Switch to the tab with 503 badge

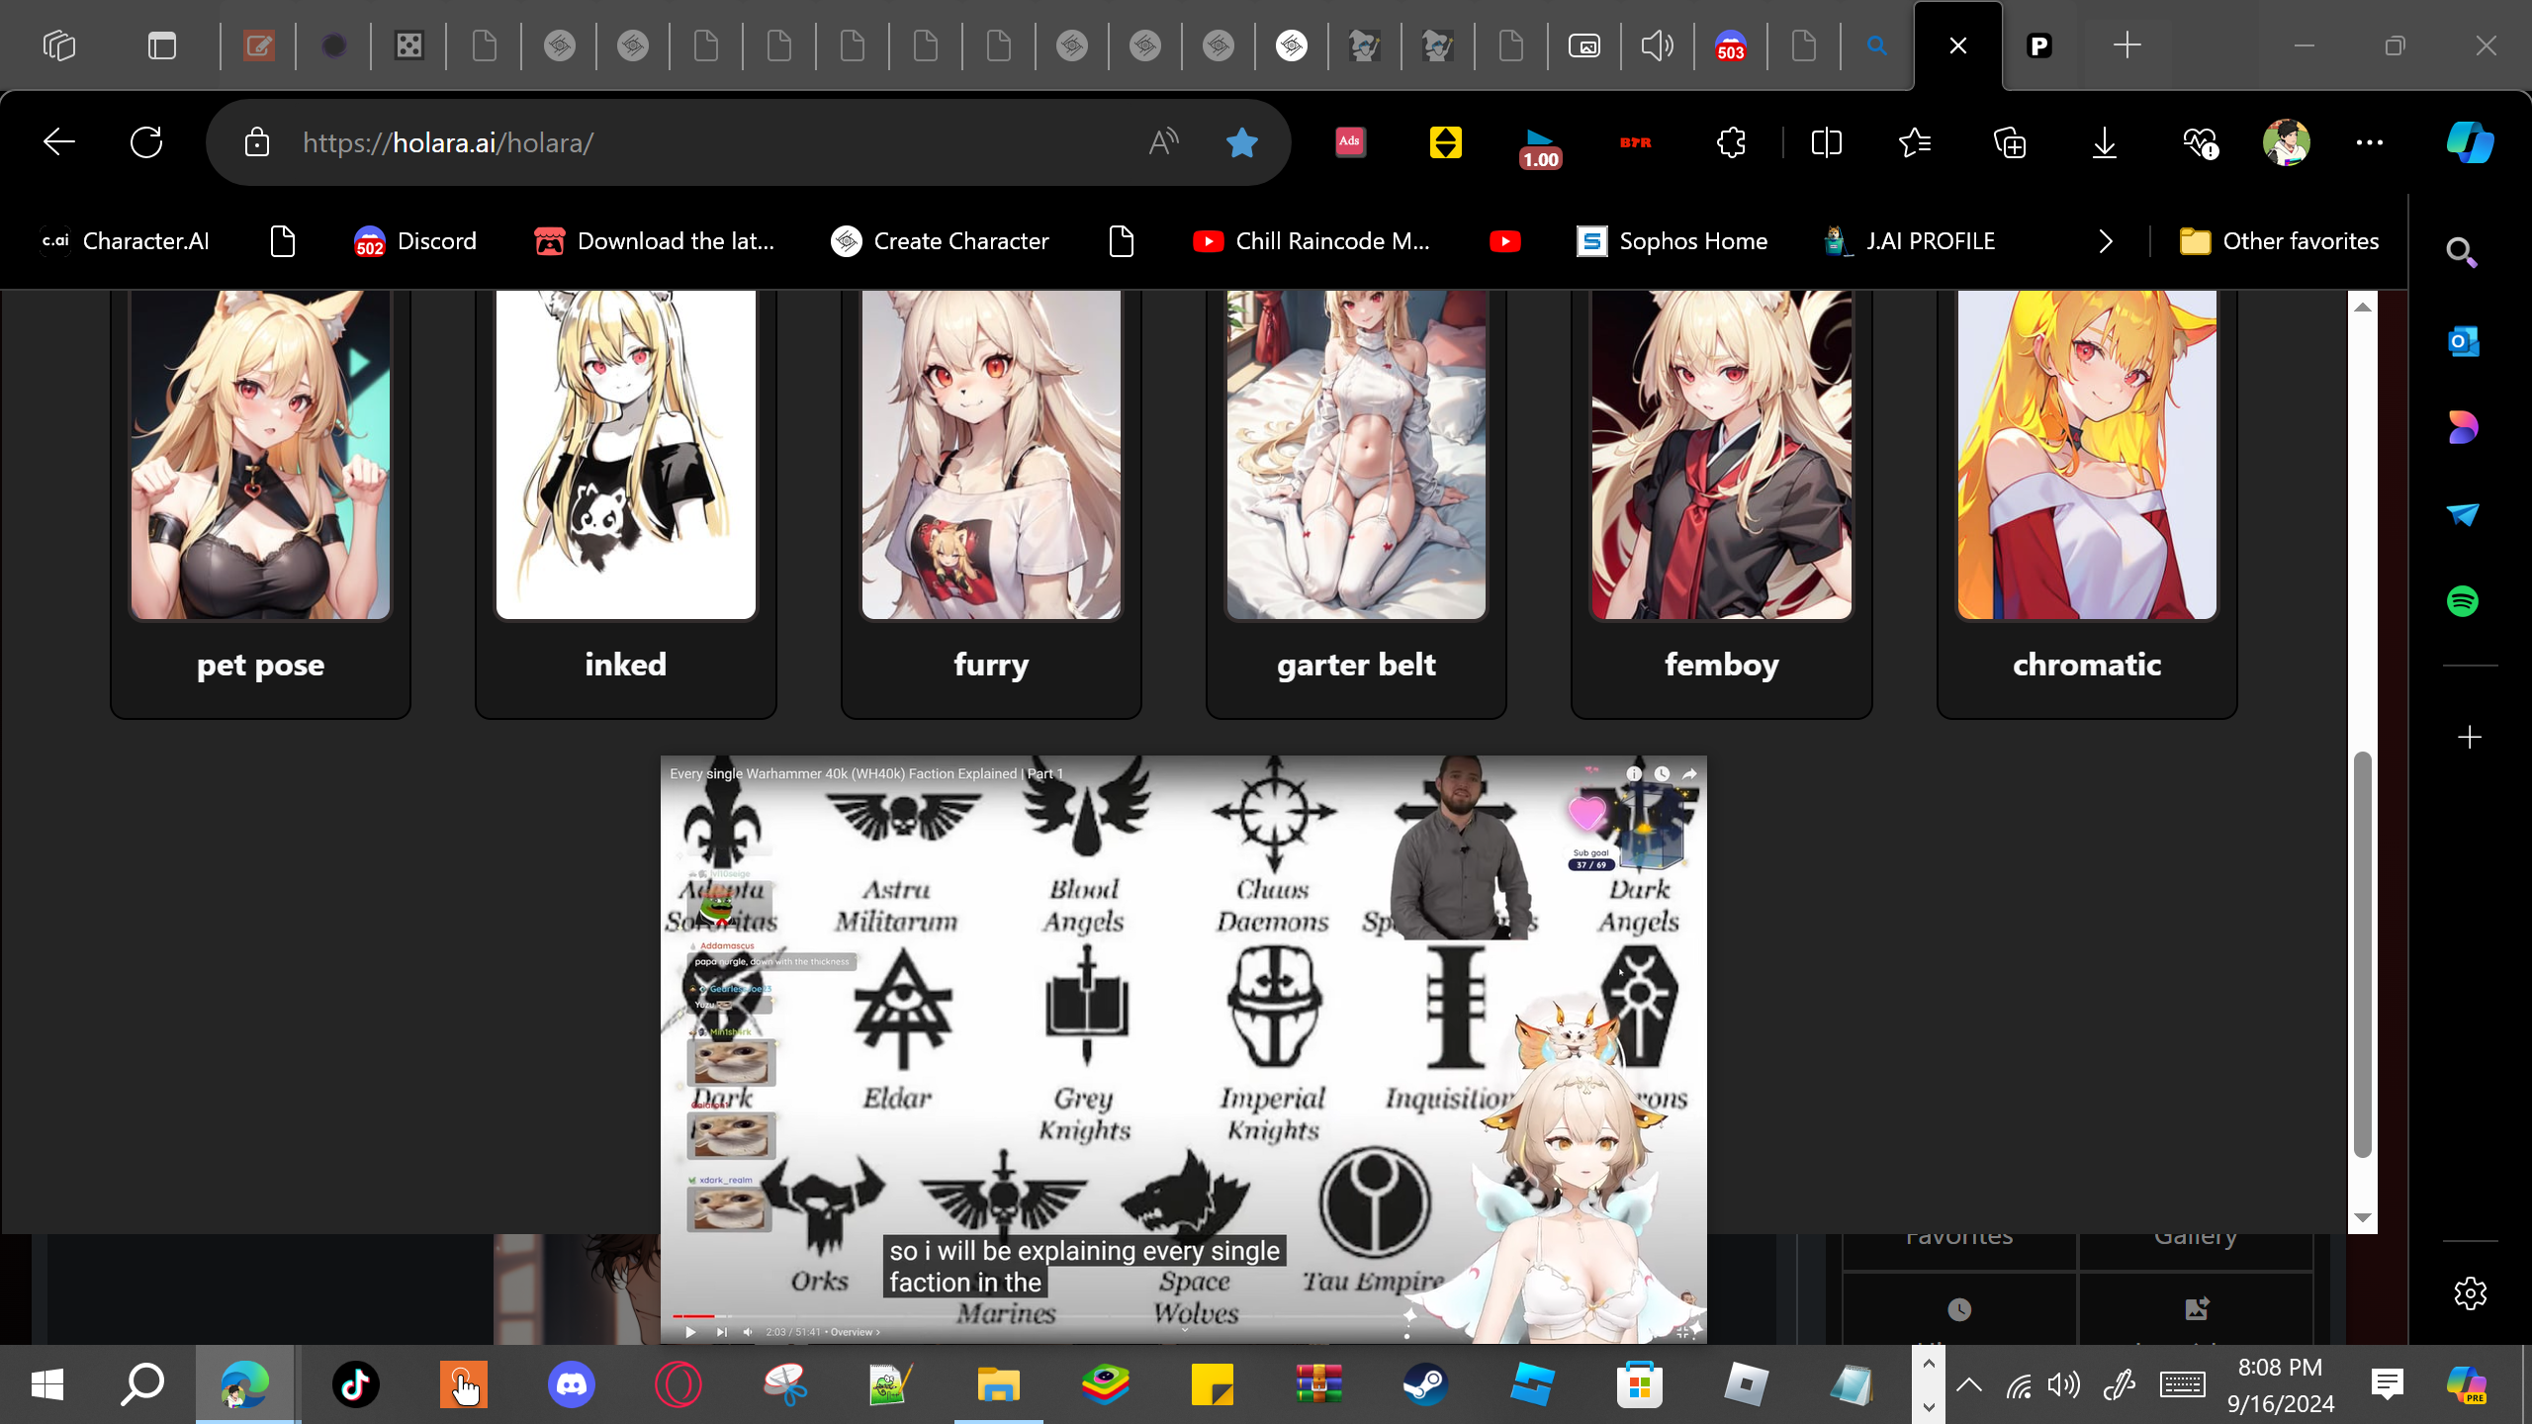(x=1730, y=45)
